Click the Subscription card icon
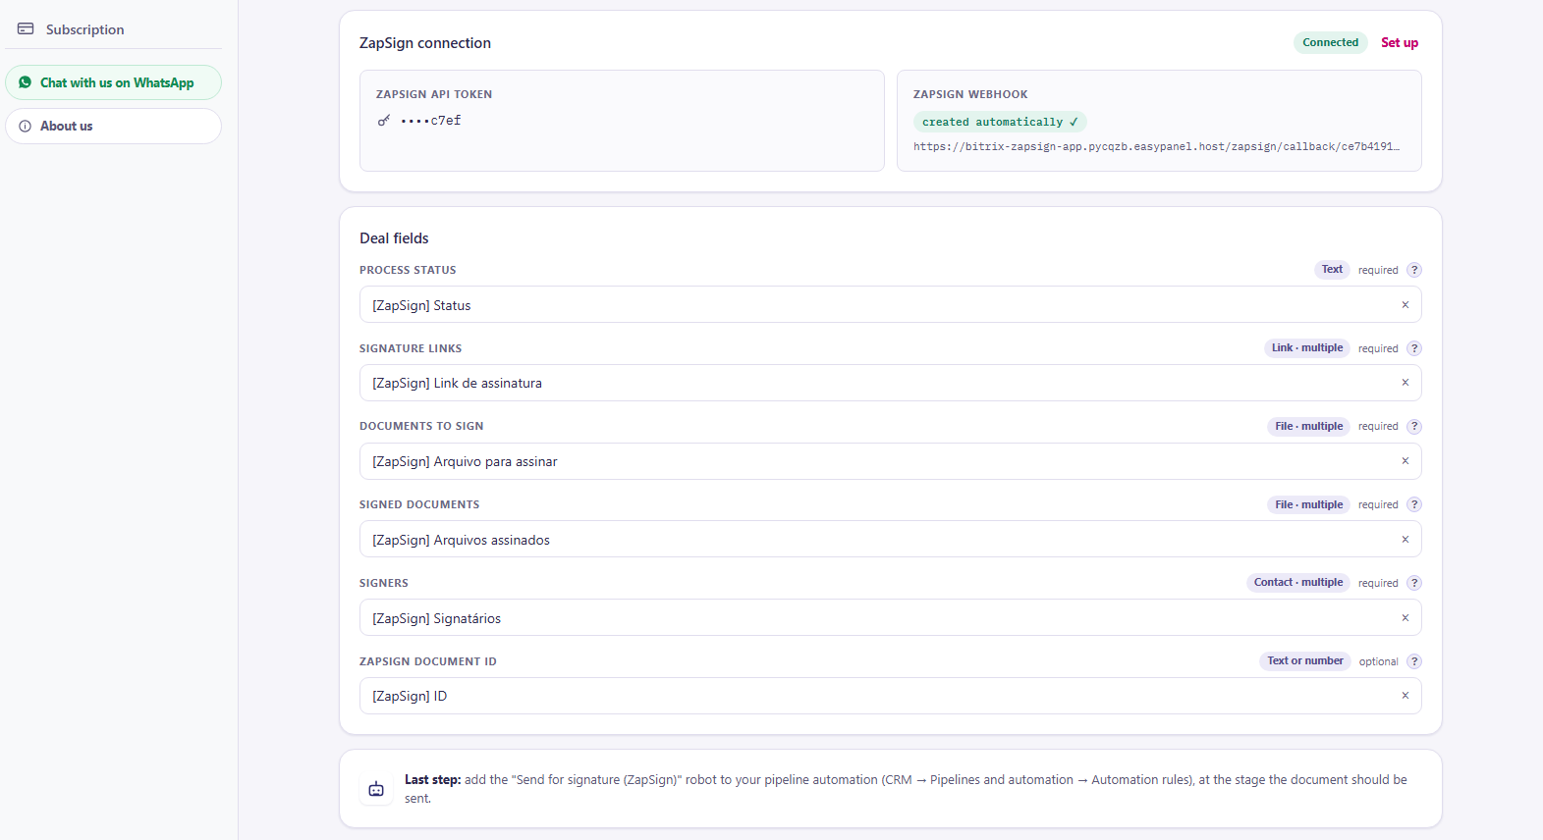The width and height of the screenshot is (1543, 840). click(26, 29)
